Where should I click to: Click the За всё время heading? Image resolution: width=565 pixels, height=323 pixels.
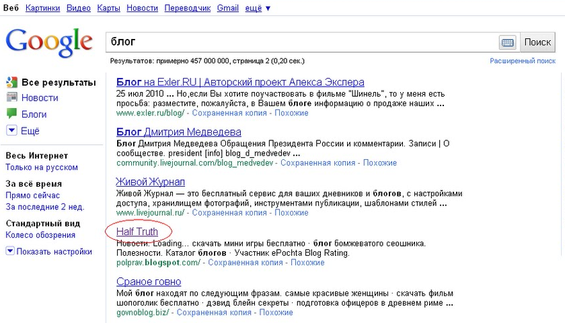point(34,184)
